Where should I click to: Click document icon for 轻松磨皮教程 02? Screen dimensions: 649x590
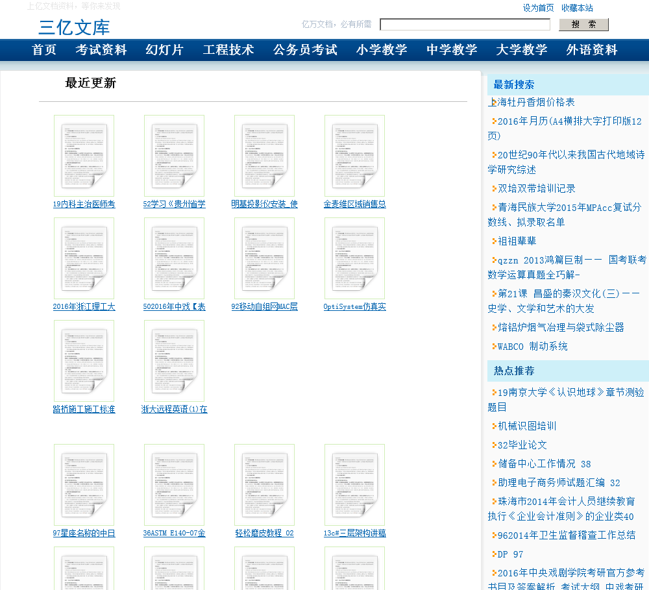coord(264,484)
